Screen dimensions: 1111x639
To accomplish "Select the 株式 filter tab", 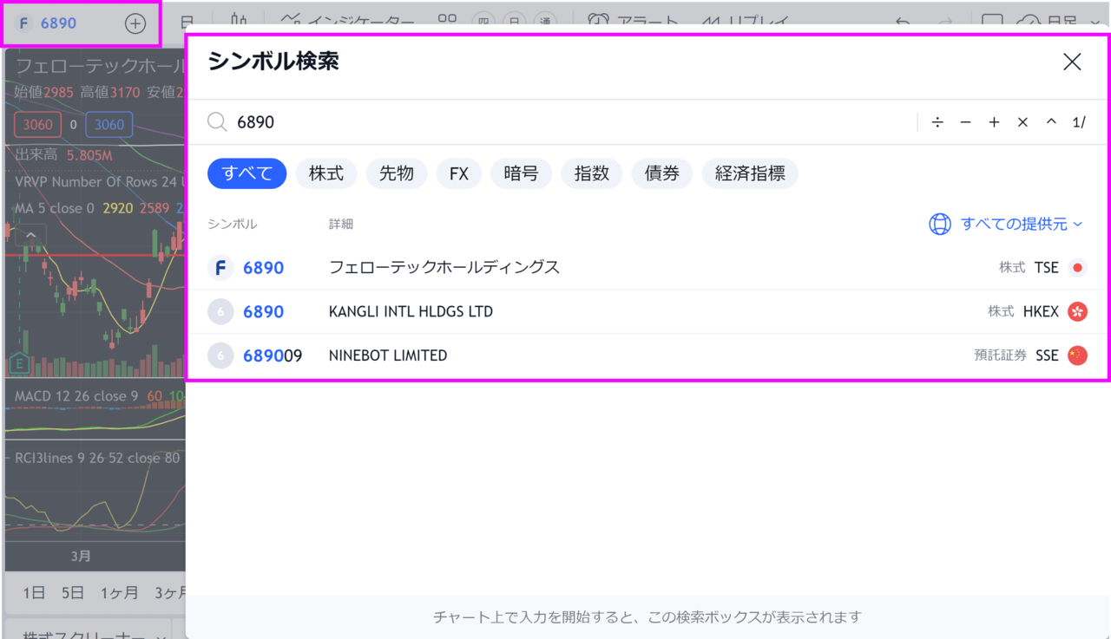I will tap(326, 173).
